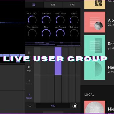Select the pads grid layout icon
114x114 pixels.
(29, 53)
